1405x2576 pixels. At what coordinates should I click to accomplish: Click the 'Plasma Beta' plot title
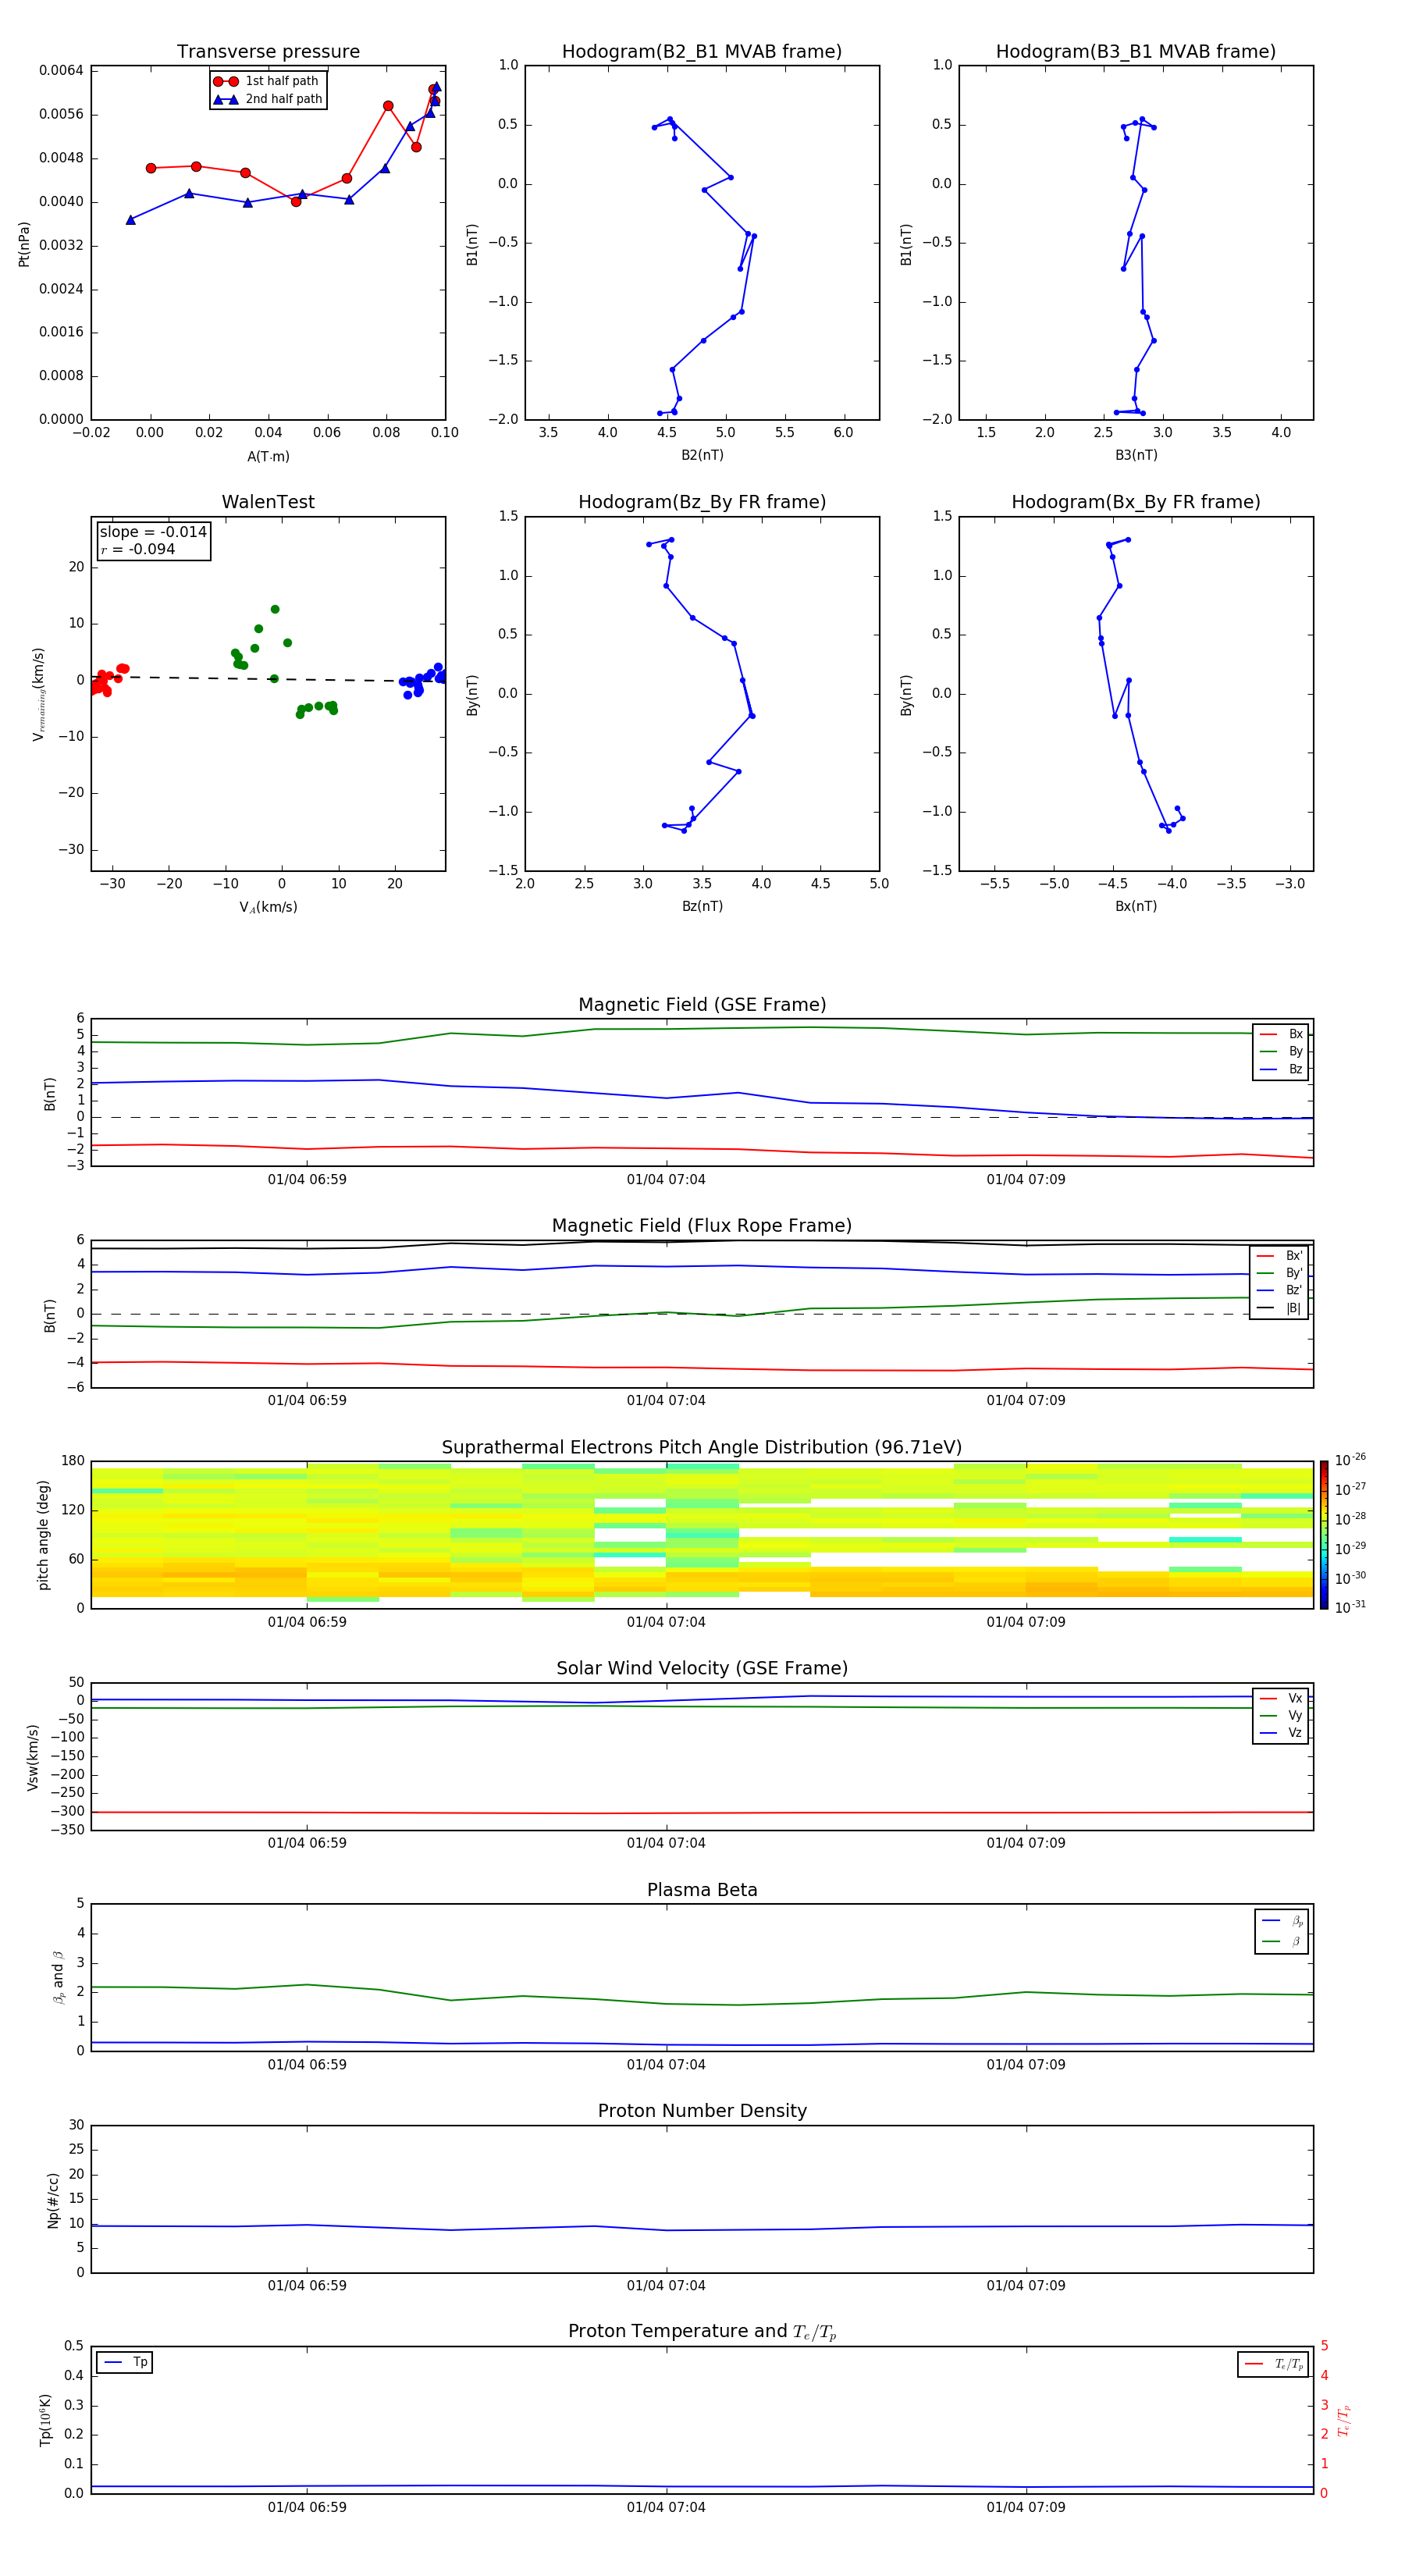[x=702, y=1890]
